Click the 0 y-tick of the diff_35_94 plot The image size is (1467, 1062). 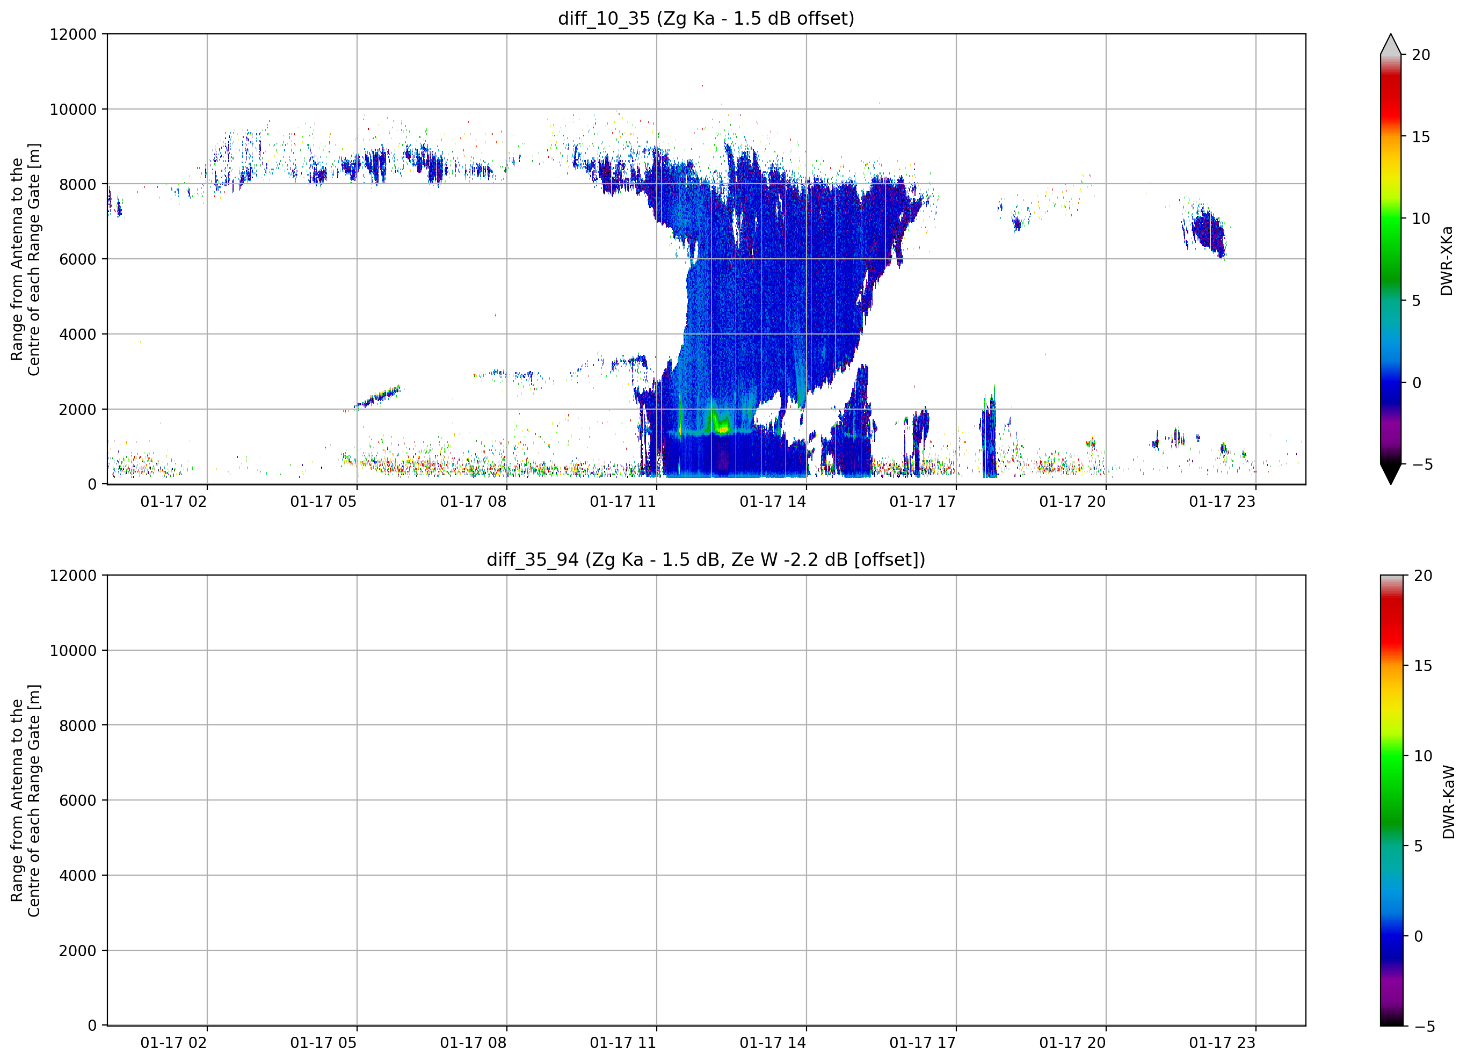[x=92, y=1026]
